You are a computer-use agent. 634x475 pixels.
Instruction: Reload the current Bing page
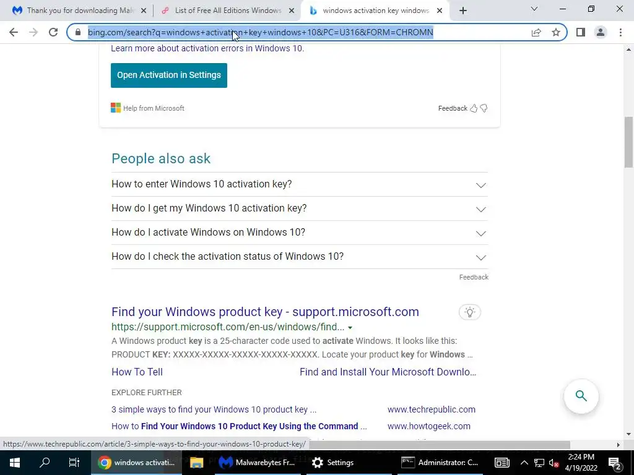pyautogui.click(x=53, y=32)
